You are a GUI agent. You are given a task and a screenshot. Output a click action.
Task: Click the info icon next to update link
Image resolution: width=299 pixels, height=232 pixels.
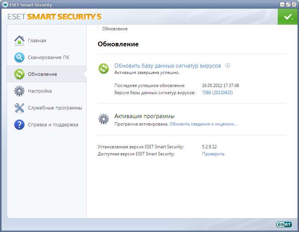[228, 66]
